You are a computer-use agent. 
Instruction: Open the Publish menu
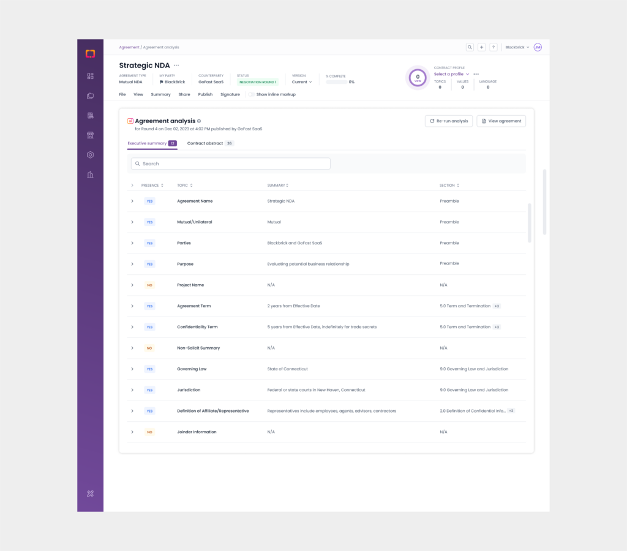pos(205,94)
